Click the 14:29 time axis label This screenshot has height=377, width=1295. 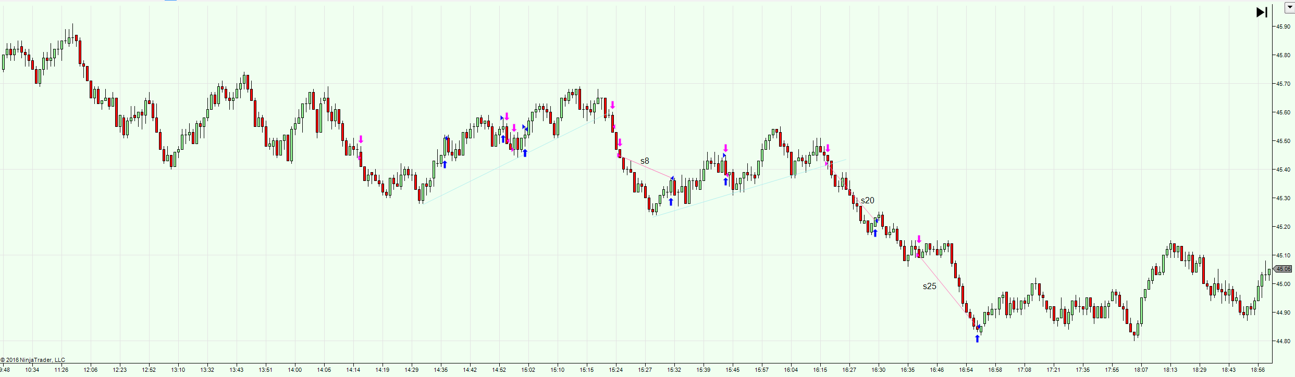412,370
